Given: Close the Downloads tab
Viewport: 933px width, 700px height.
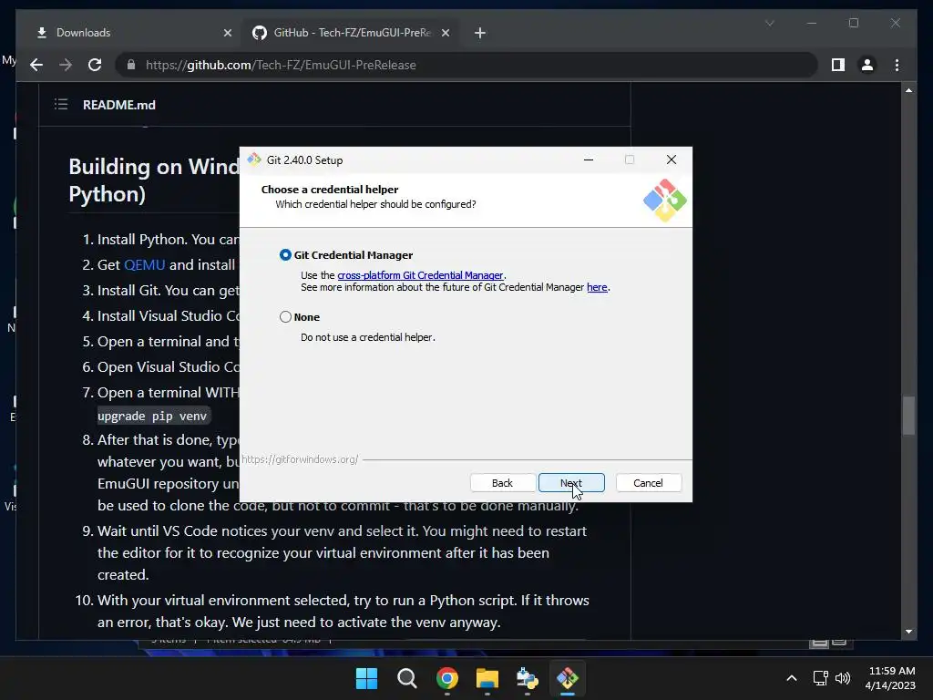Looking at the screenshot, I should pos(227,33).
